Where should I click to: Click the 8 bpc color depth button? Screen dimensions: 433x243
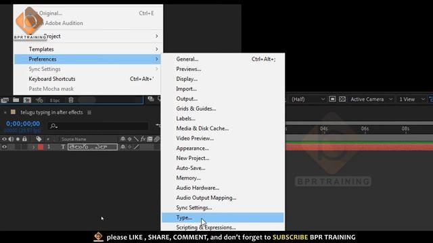(x=55, y=101)
